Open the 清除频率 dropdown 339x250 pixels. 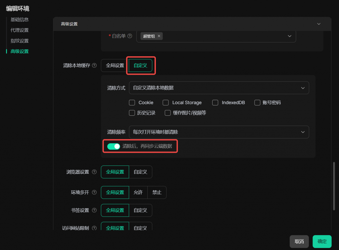click(218, 132)
